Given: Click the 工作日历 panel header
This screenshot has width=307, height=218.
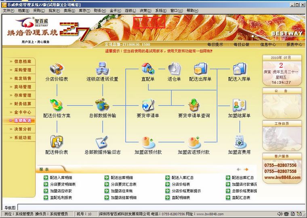Looking at the screenshot, I should [x=282, y=124].
